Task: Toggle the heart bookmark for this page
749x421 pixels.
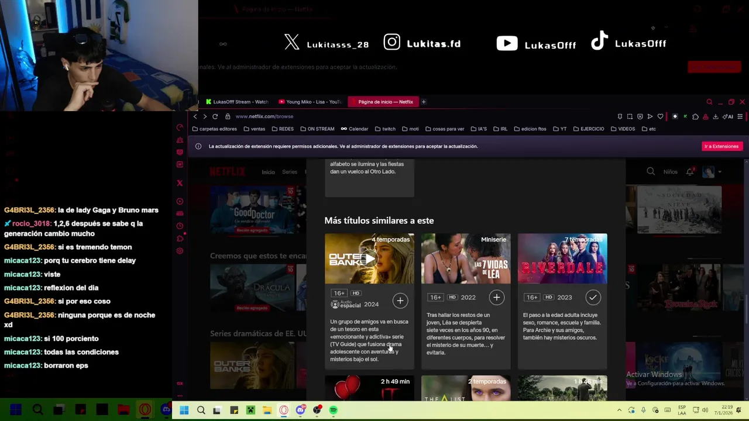Action: tap(661, 116)
